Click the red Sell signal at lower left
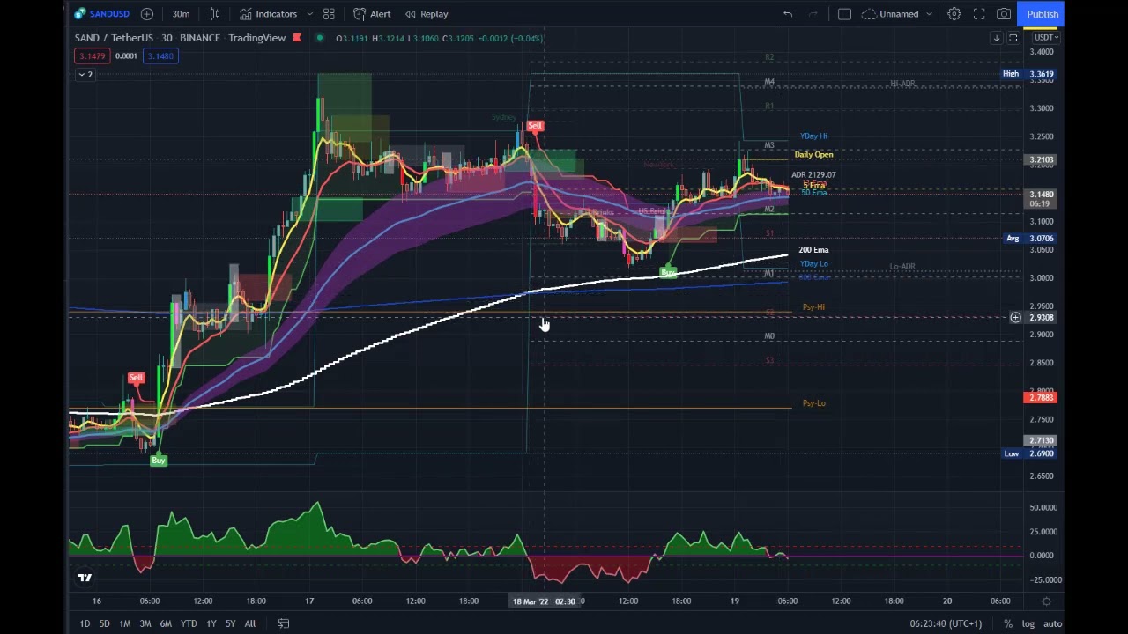This screenshot has width=1128, height=634. click(136, 378)
